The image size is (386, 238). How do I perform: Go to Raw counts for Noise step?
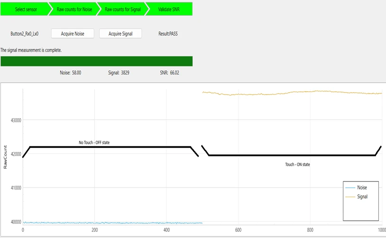pyautogui.click(x=73, y=10)
